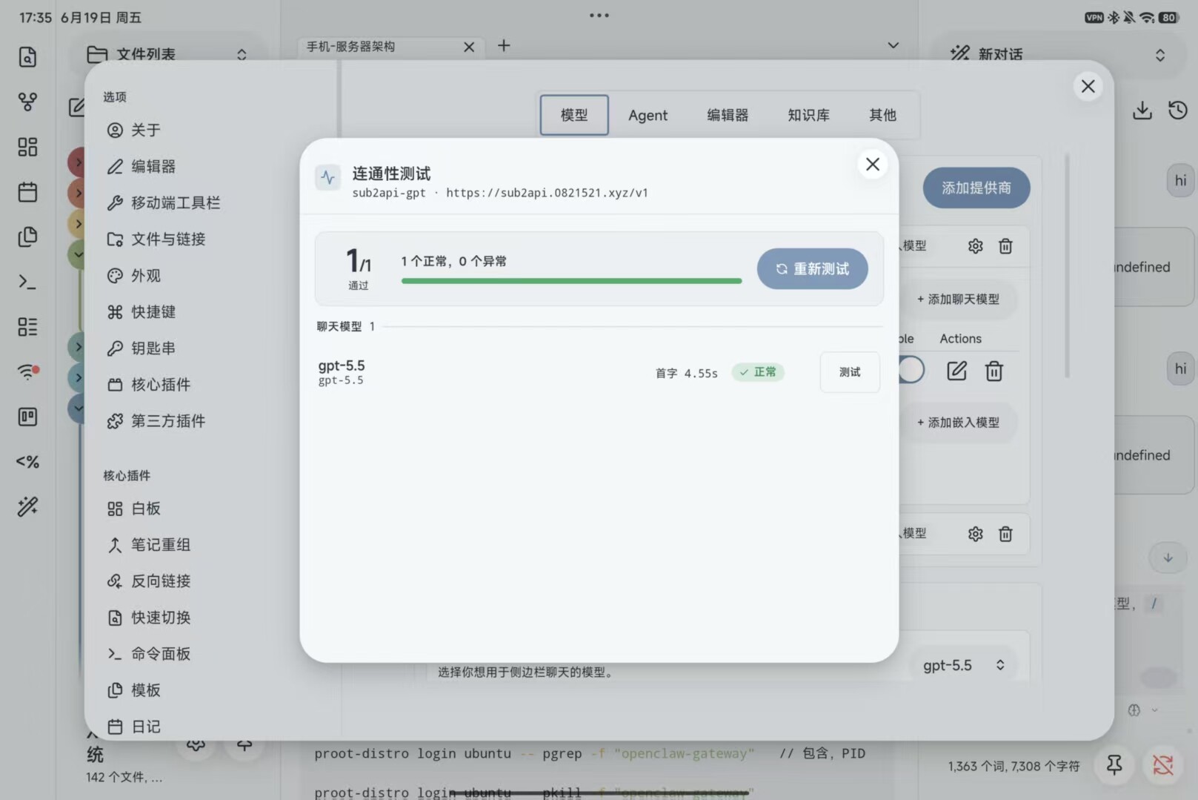Screen dimensions: 1198x800
Task: Open the sync wifi status icon in ribbon
Action: click(x=27, y=371)
